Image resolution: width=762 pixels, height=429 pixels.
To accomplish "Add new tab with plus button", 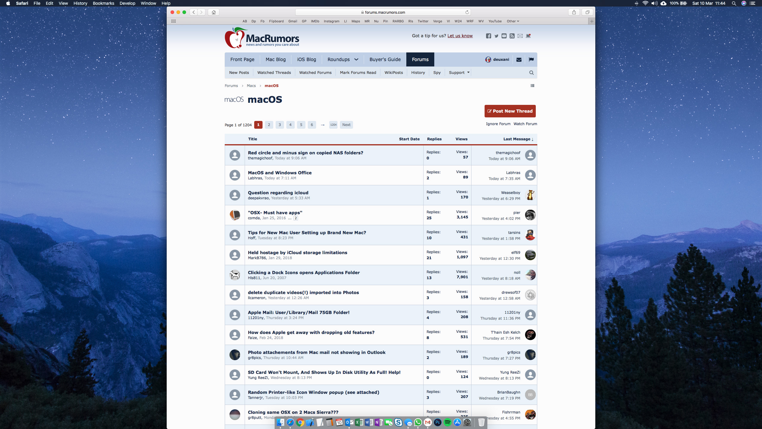I will 592,21.
